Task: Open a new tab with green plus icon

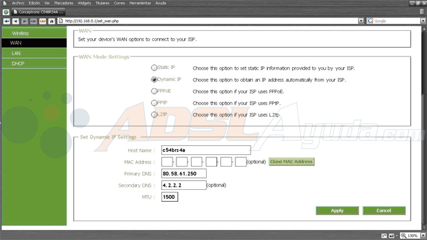Action: pyautogui.click(x=6, y=12)
